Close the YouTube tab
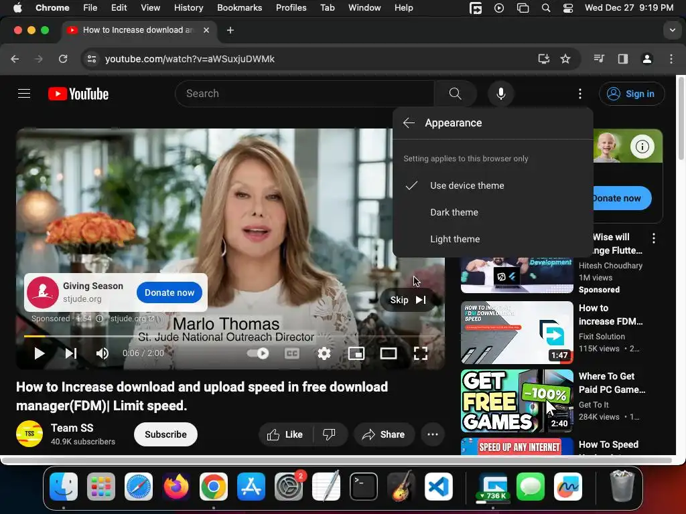686x514 pixels. (x=206, y=30)
